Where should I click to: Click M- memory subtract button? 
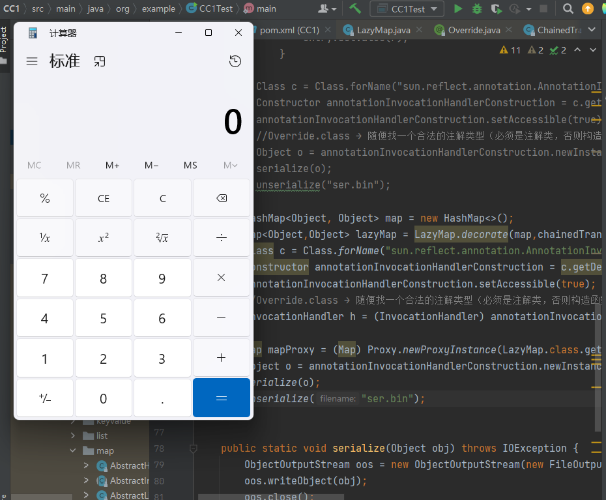(x=151, y=165)
